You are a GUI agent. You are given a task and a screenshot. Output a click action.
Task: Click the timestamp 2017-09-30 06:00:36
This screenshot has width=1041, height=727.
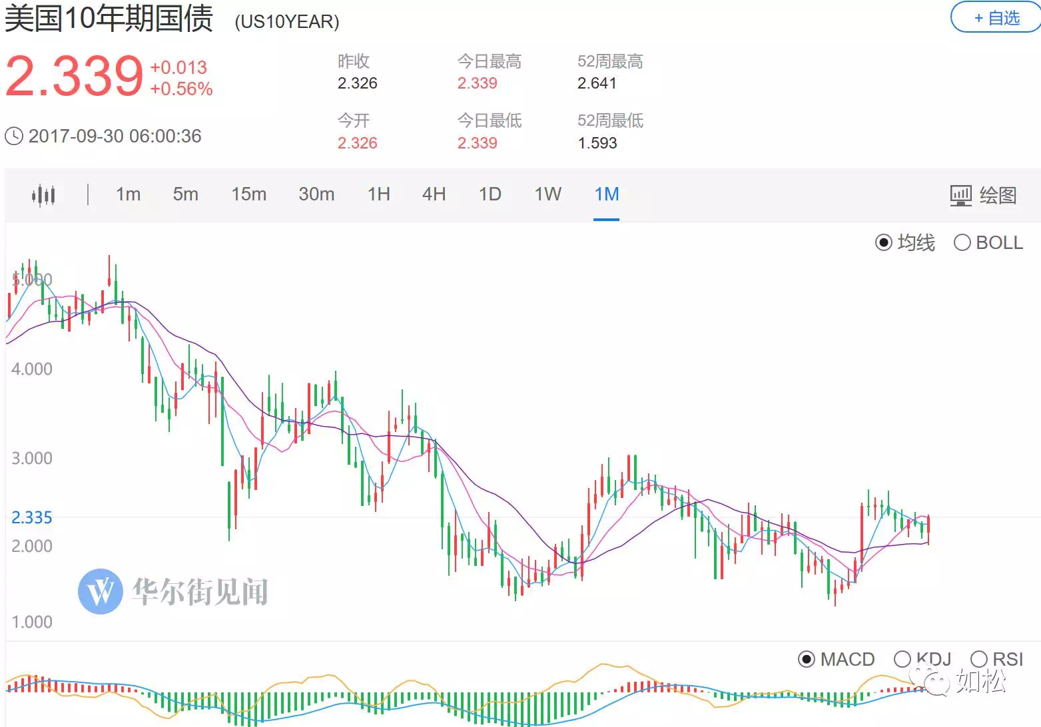pos(115,136)
